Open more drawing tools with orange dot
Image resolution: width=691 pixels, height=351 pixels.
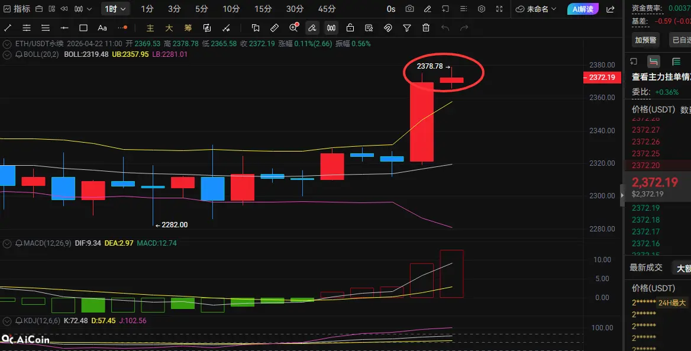tap(122, 28)
